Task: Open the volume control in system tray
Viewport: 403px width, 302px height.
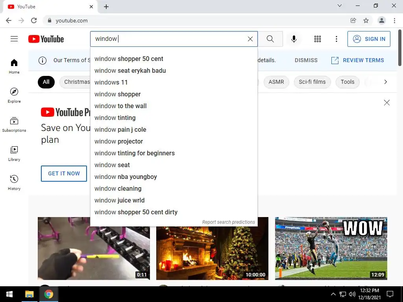Action: coord(352,294)
